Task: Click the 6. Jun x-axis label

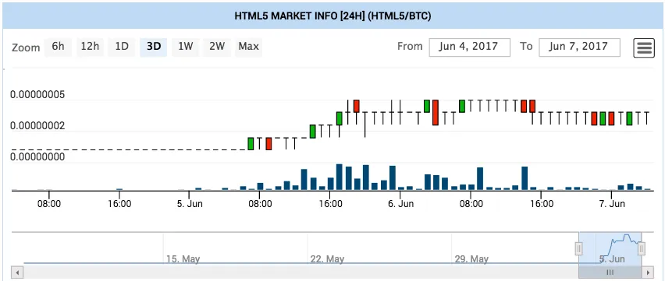Action: click(x=400, y=204)
